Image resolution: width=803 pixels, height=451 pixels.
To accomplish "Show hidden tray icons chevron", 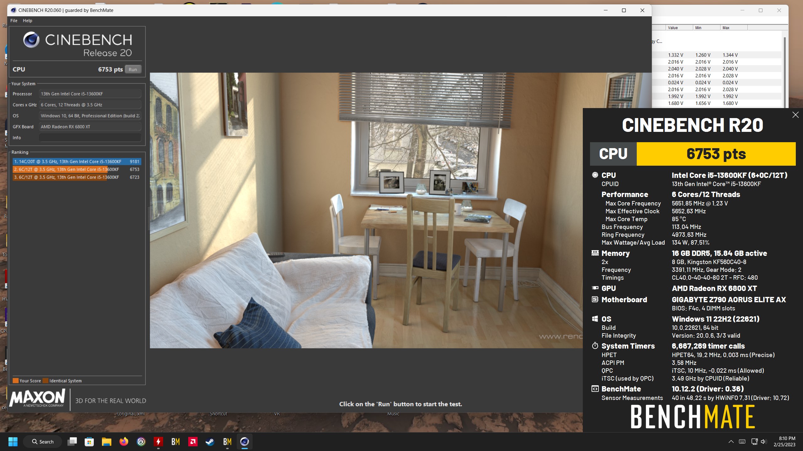I will click(731, 442).
